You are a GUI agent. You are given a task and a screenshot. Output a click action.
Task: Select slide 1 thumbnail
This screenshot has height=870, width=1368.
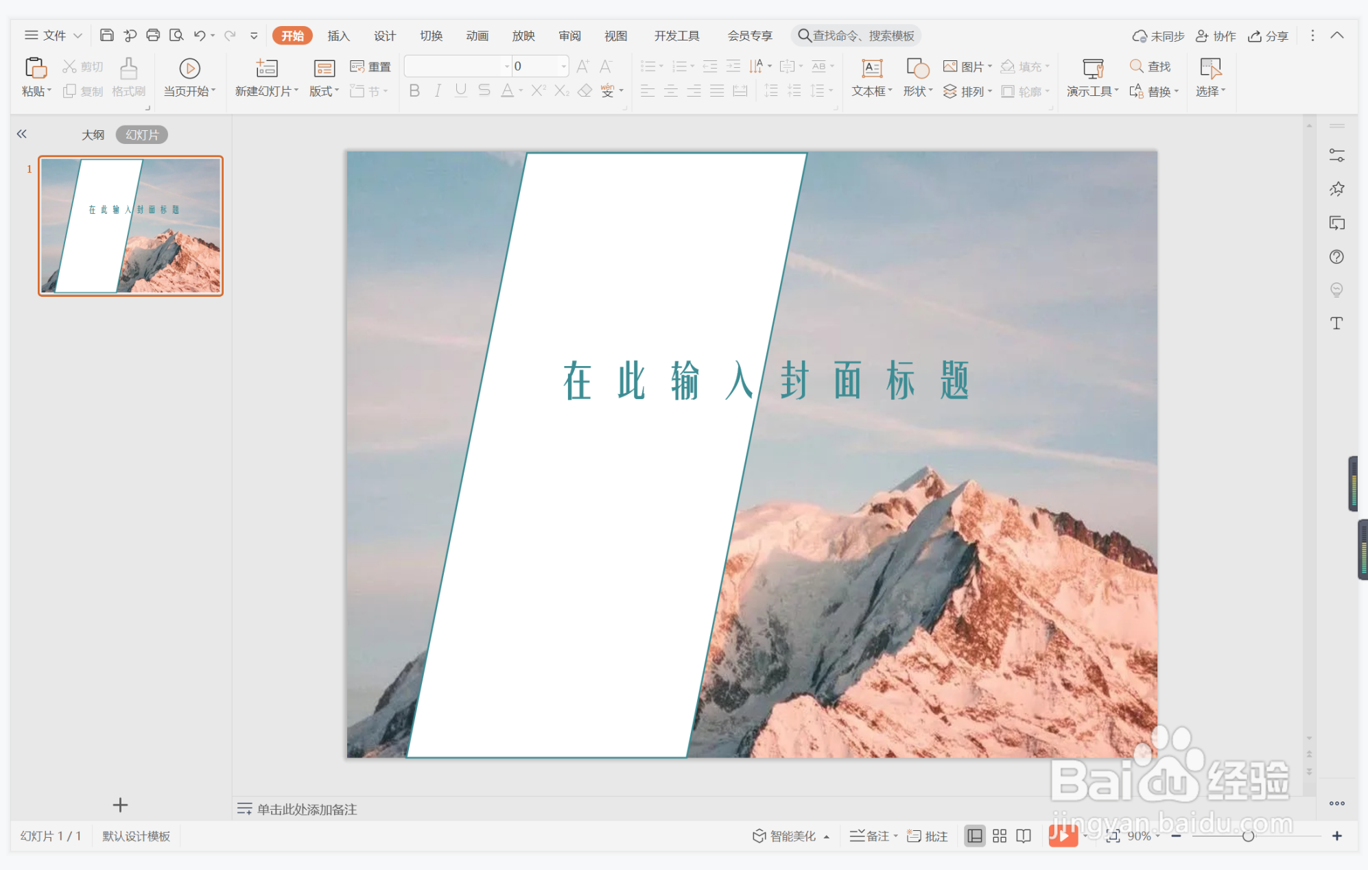130,226
